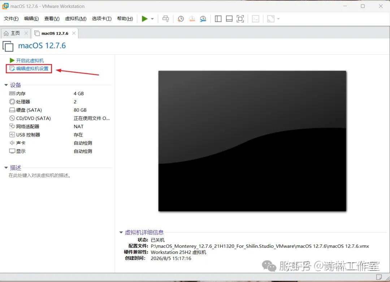Open the stretch display dropdown arrow
Image resolution: width=390 pixels, height=282 pixels.
[278, 19]
